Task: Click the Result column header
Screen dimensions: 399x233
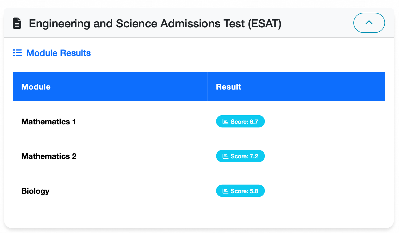Action: 229,87
